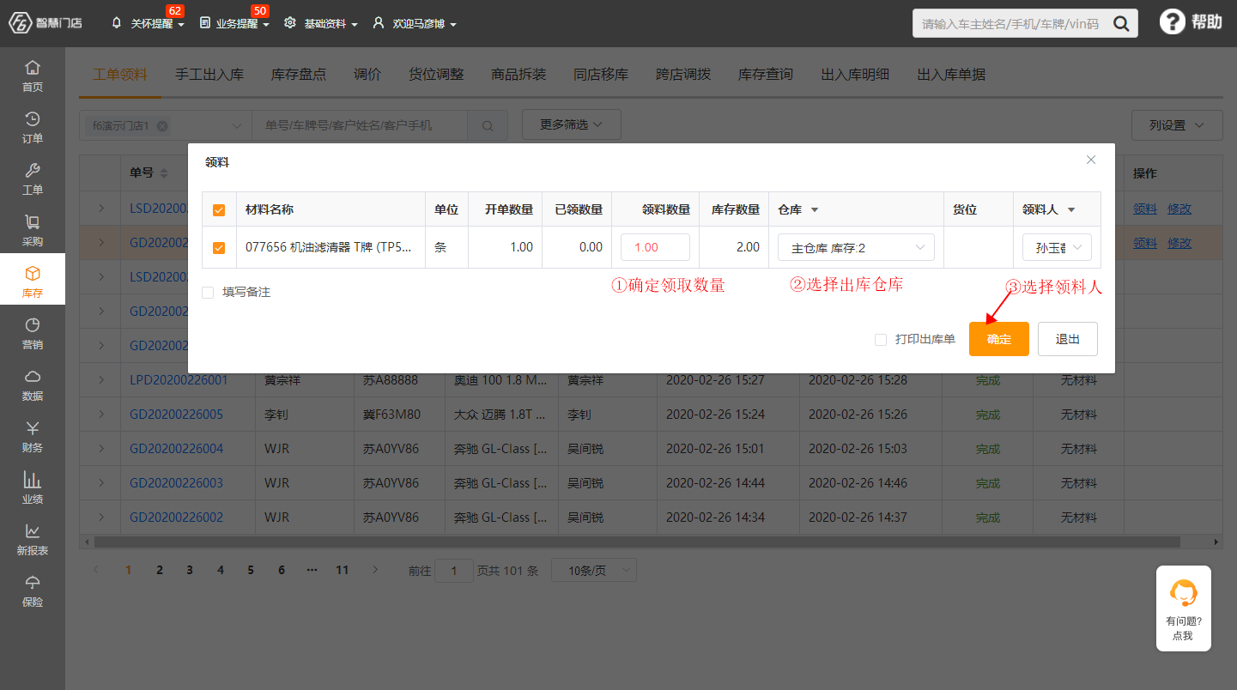Open the 孙玉 领料人 select box
The image size is (1237, 690).
pos(1057,248)
